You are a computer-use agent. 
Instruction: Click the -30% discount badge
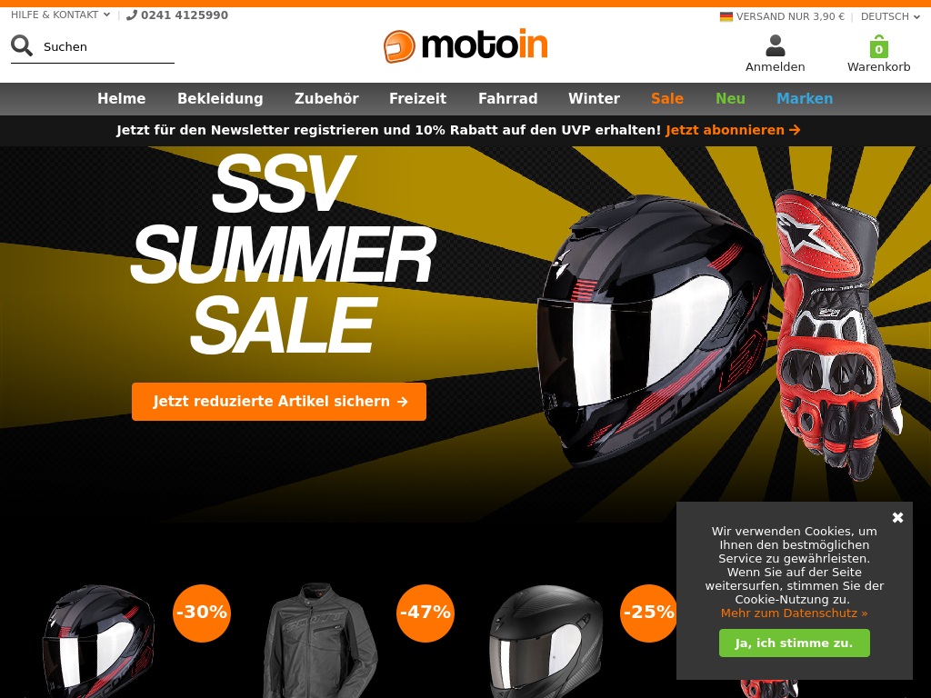pyautogui.click(x=202, y=613)
